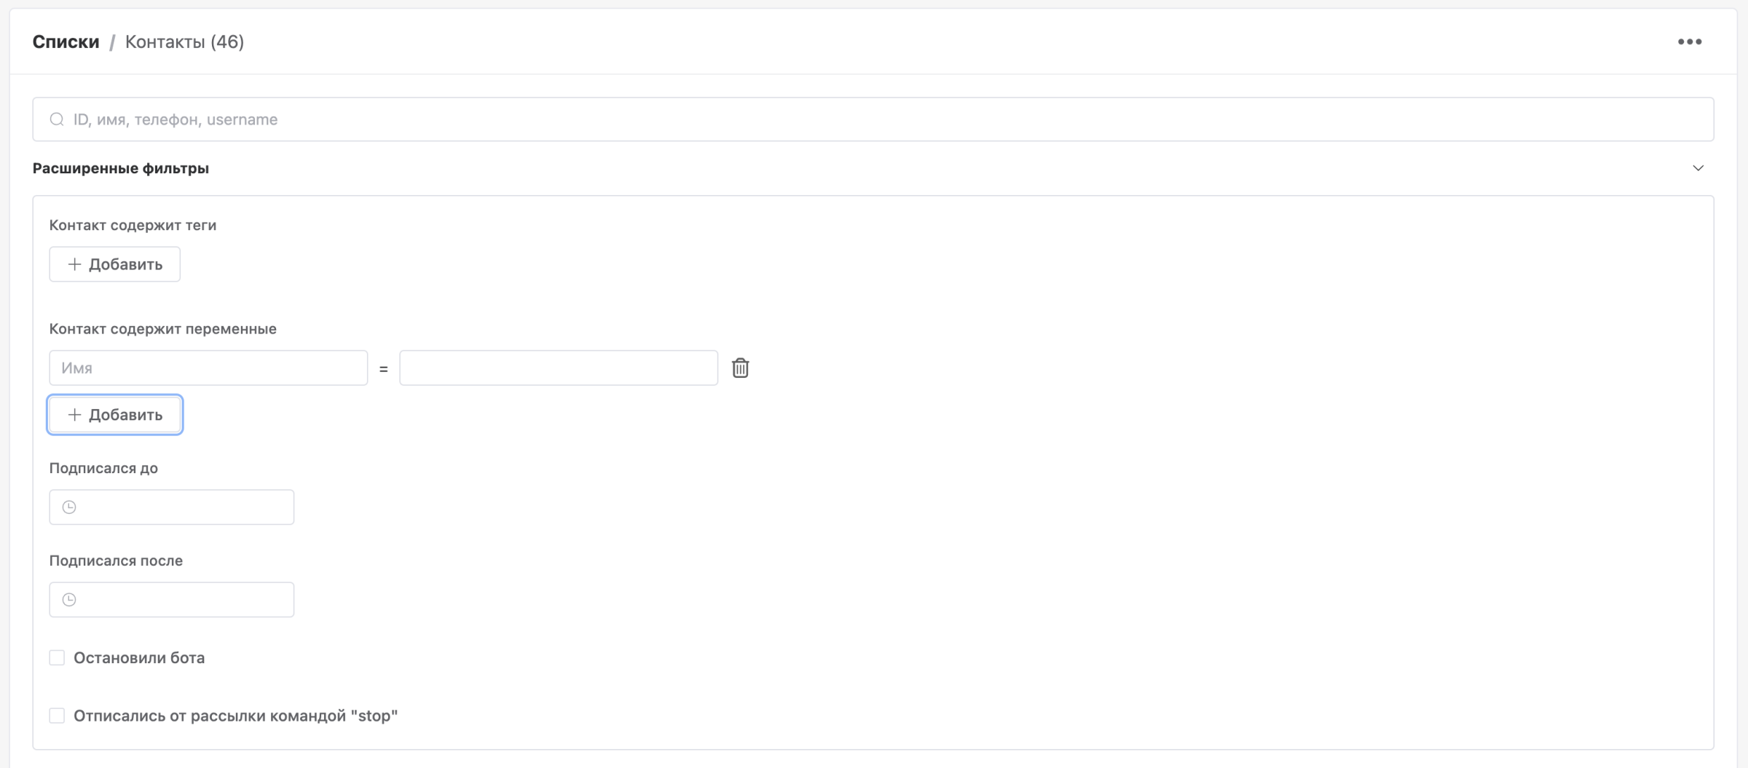
Task: Open the 'Подписался до' date picker
Action: tap(172, 507)
